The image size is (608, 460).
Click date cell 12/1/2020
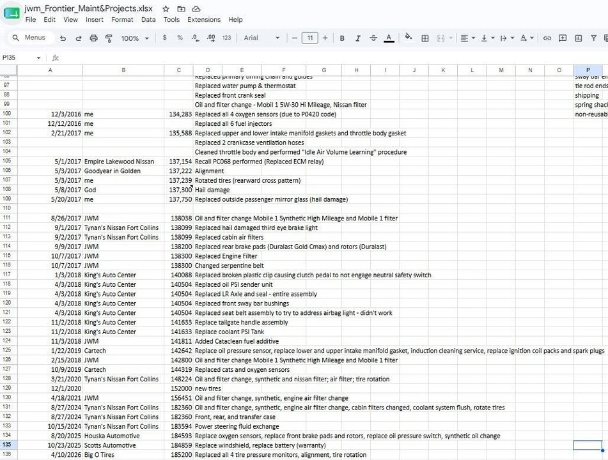click(x=50, y=388)
